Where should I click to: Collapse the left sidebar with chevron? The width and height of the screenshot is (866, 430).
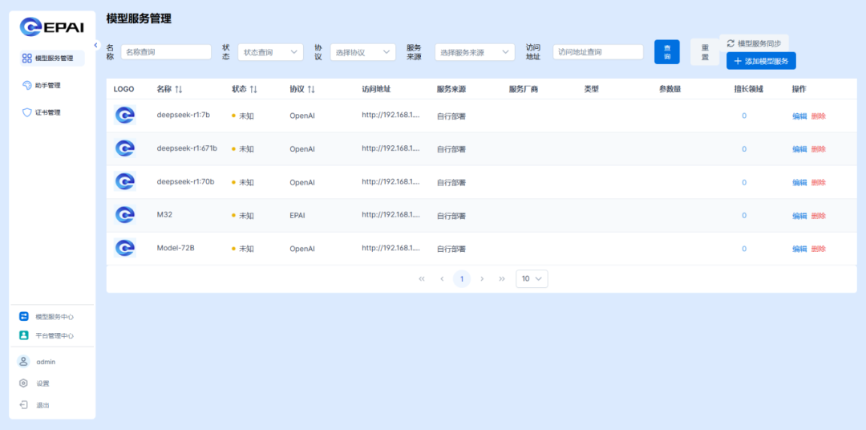[95, 45]
